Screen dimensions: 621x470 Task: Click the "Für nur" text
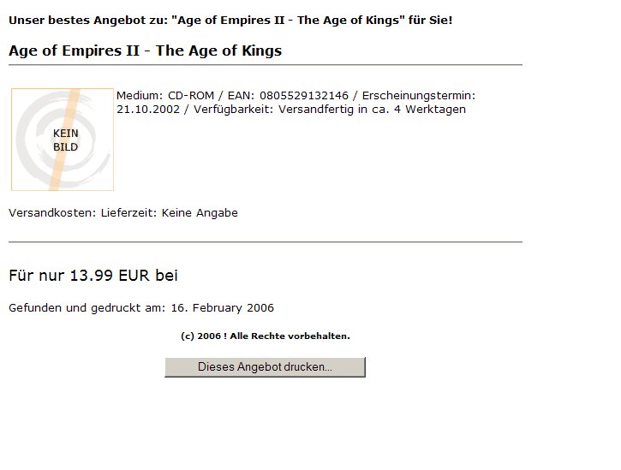point(36,275)
